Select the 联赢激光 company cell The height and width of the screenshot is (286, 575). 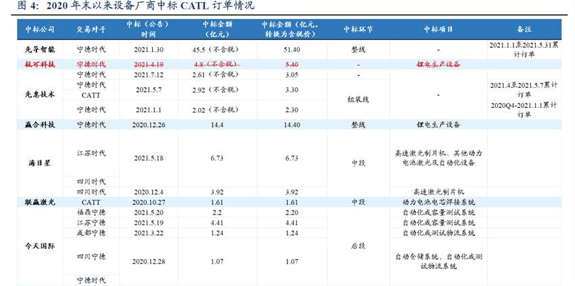coord(40,202)
